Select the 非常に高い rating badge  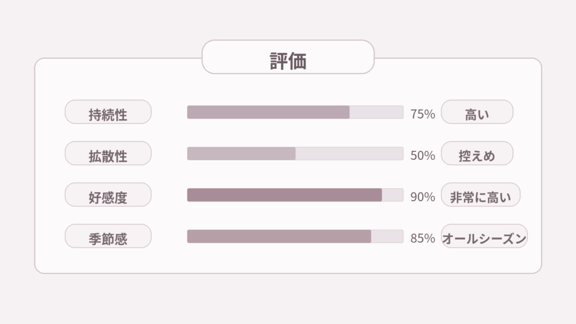(x=480, y=195)
